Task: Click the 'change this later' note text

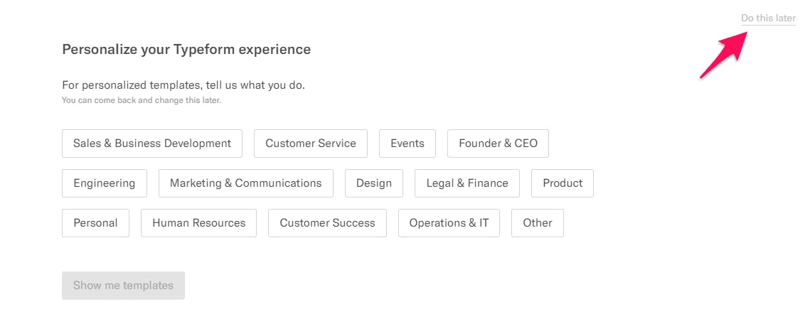Action: tap(194, 100)
